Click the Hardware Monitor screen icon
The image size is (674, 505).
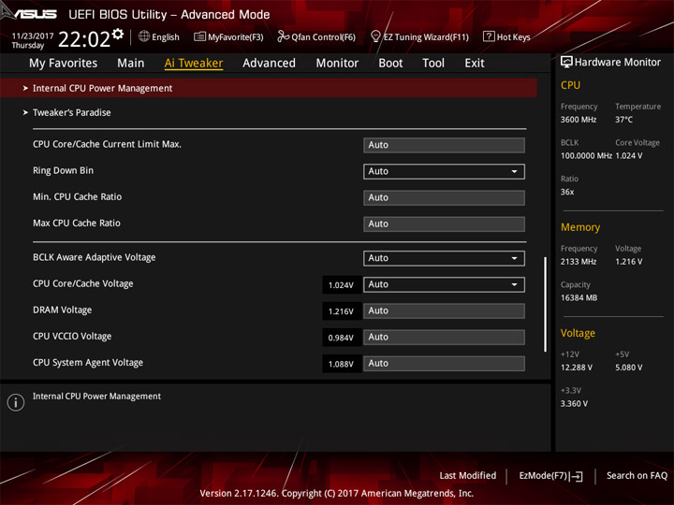coord(566,63)
